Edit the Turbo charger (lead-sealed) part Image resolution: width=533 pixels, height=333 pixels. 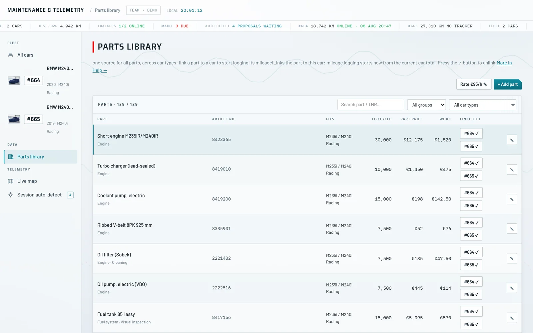coord(512,169)
